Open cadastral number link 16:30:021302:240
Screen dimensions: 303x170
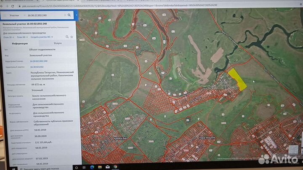38,61
